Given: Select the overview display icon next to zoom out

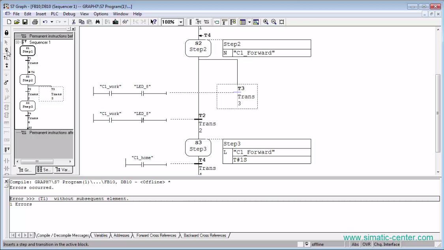Looking at the screenshot, I should tap(256, 22).
